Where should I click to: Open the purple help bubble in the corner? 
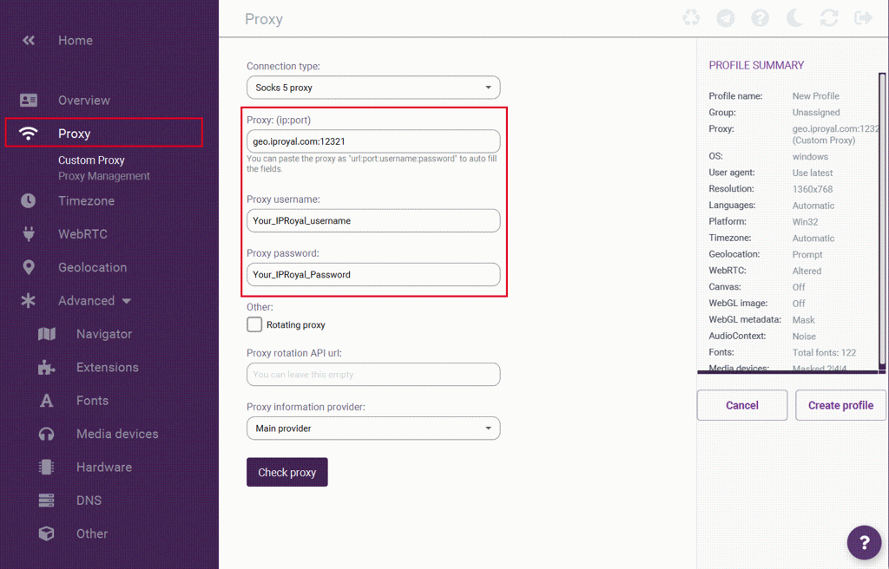click(x=864, y=543)
